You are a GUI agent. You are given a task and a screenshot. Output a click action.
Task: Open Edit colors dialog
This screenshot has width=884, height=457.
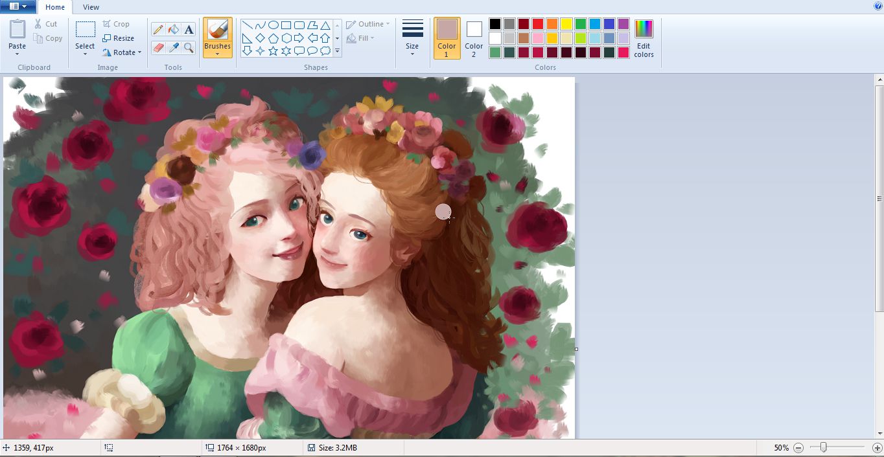pos(644,38)
